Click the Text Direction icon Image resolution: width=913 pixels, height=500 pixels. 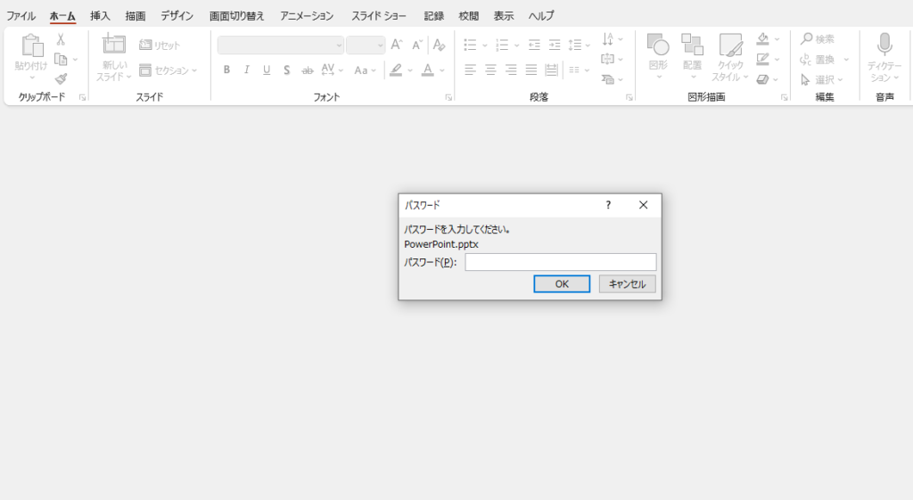[x=608, y=39]
